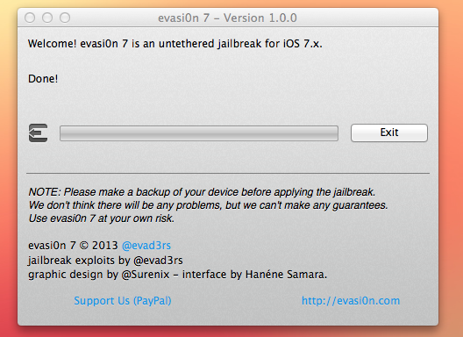Click the Welcome untethered jailbreak message
The image size is (463, 337).
coord(175,44)
